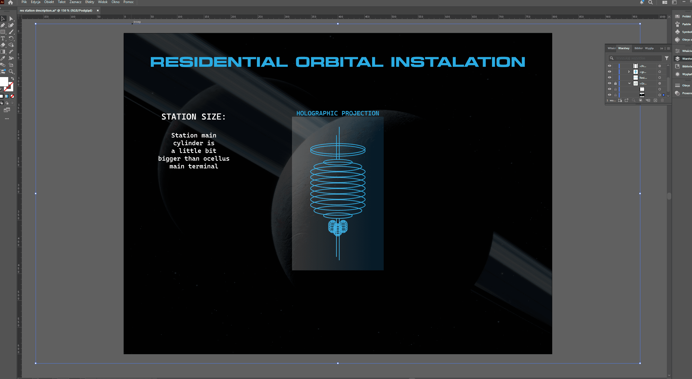Image resolution: width=692 pixels, height=379 pixels.
Task: Expand the <gr... group in layers
Action: [629, 72]
